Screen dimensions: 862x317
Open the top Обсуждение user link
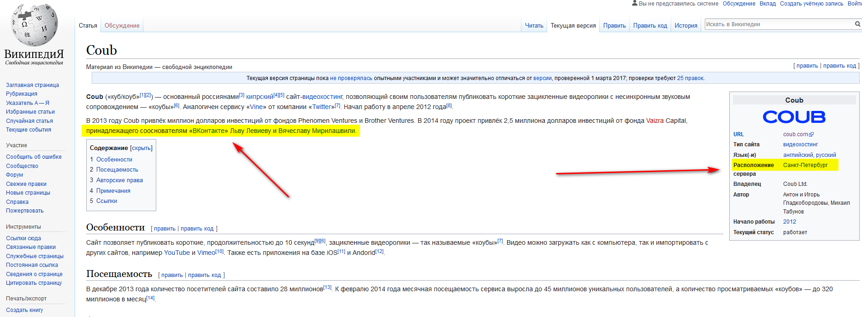[x=739, y=4]
